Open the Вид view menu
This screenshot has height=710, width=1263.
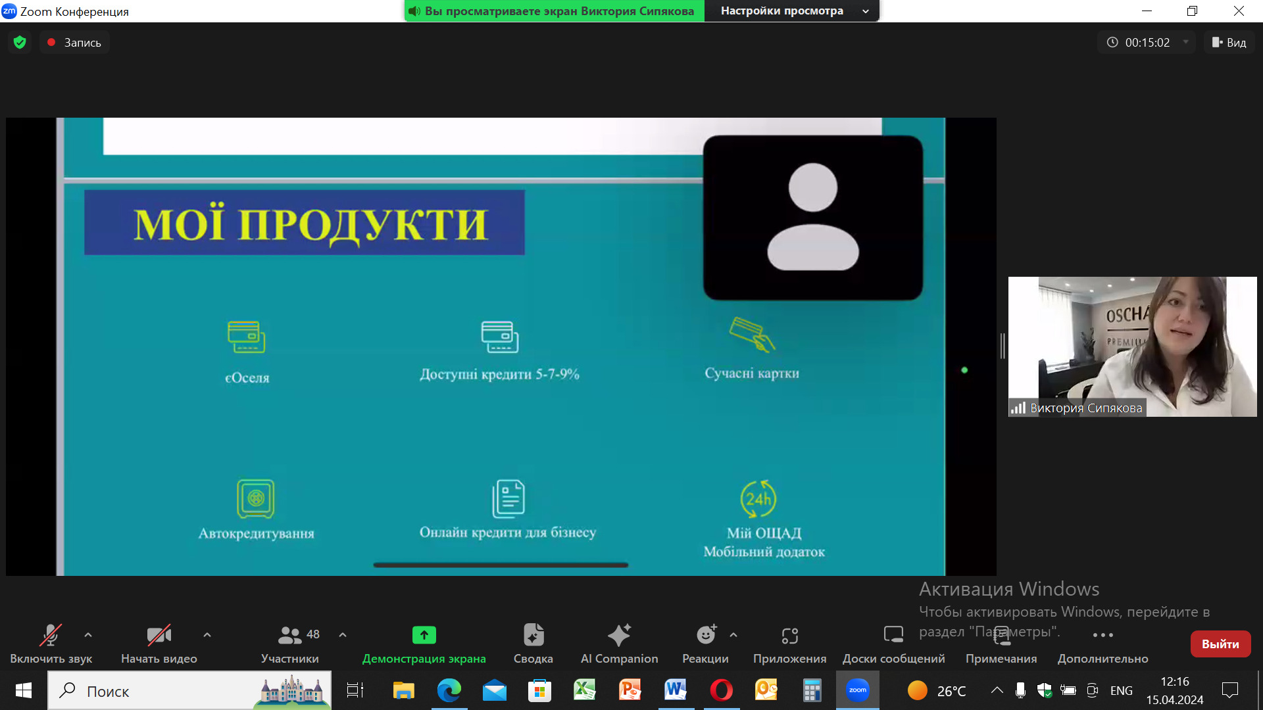[1229, 43]
